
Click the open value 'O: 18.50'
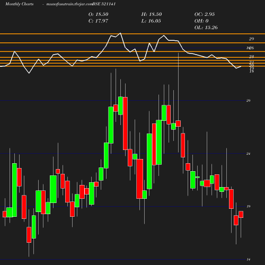pos(99,14)
